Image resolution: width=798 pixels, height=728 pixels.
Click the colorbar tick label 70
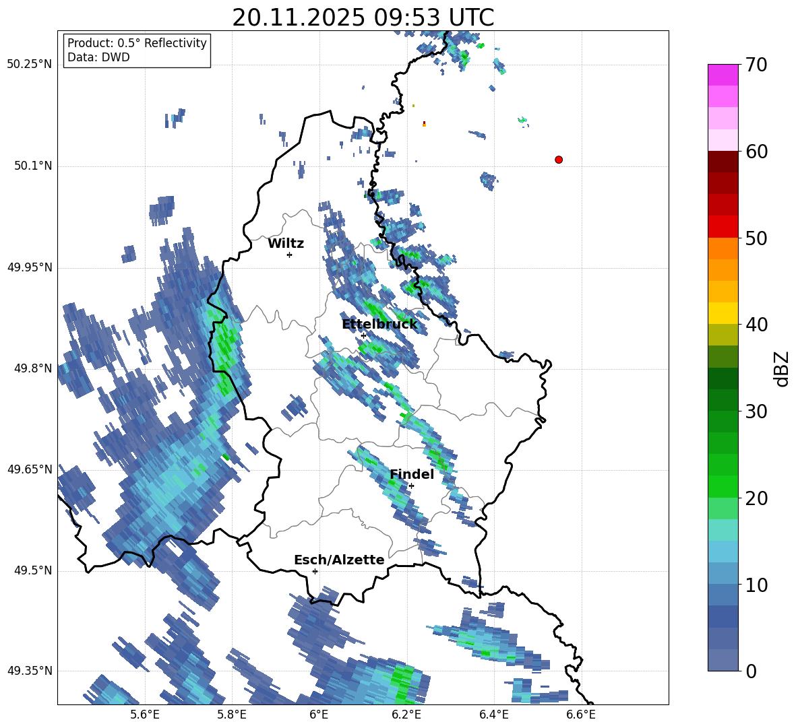click(756, 65)
